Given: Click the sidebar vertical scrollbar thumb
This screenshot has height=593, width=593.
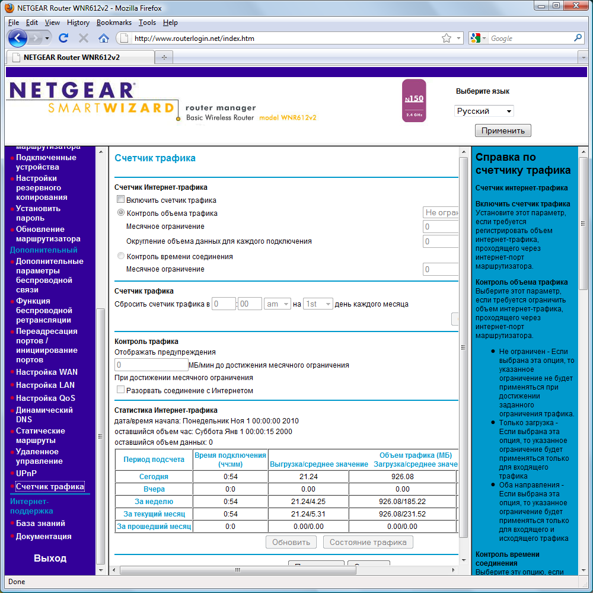Looking at the screenshot, I should click(x=100, y=436).
